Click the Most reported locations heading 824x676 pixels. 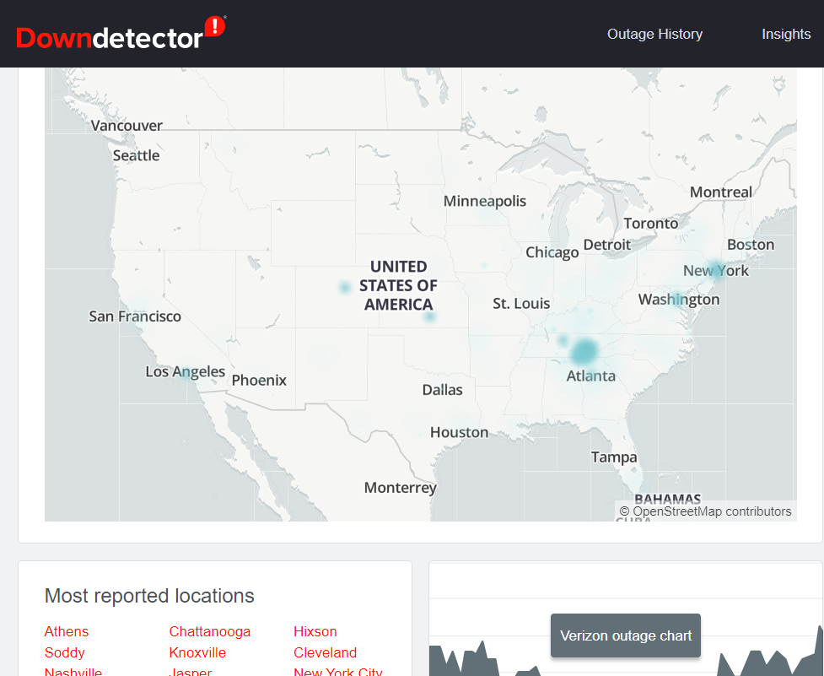tap(149, 596)
